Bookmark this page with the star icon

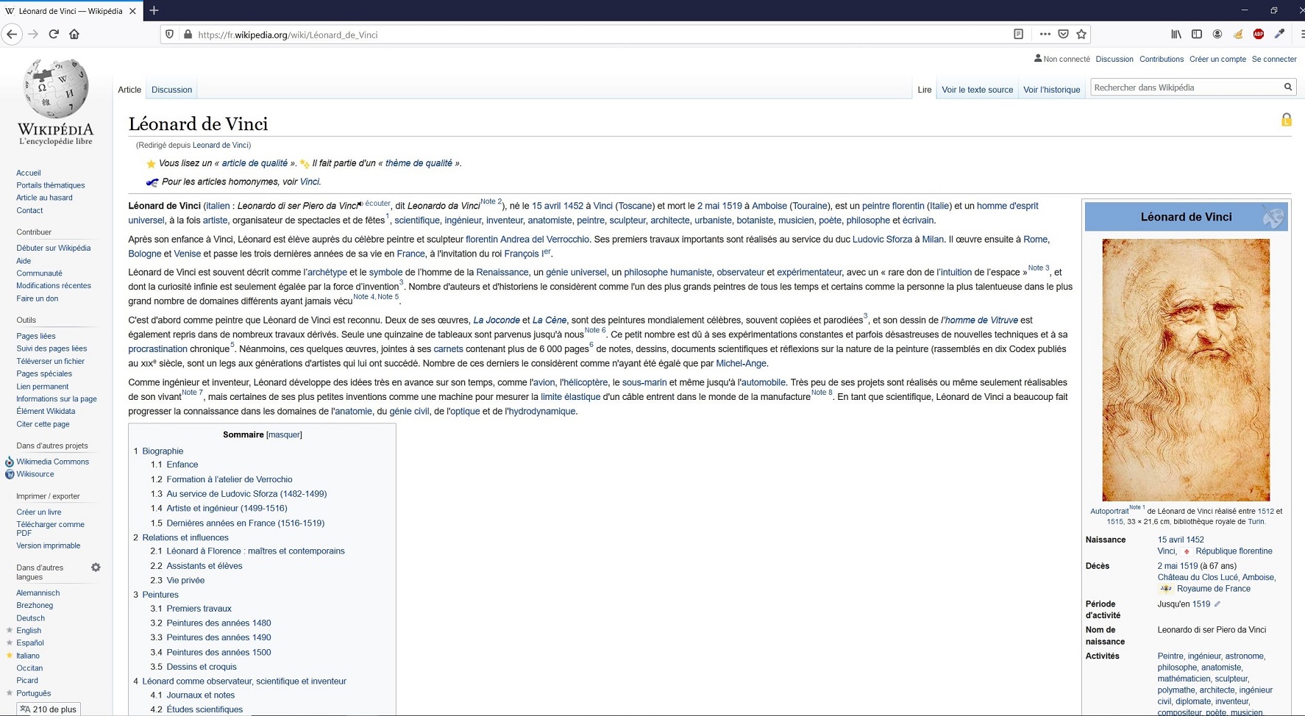click(x=1081, y=34)
